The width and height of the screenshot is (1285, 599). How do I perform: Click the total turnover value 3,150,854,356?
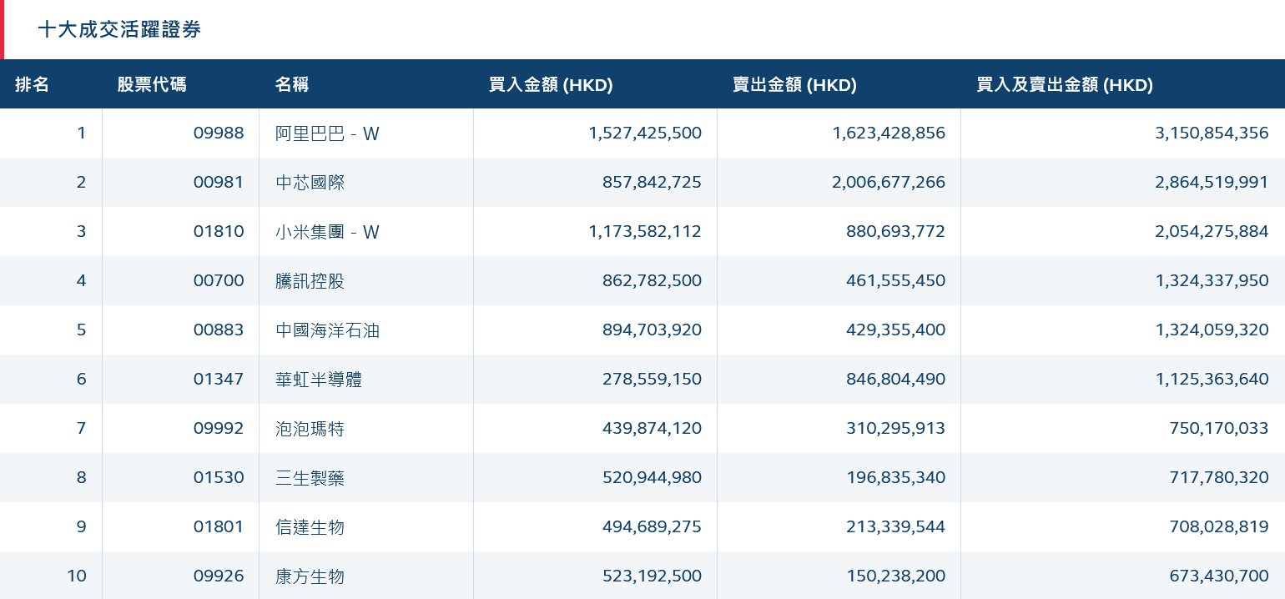point(1212,133)
